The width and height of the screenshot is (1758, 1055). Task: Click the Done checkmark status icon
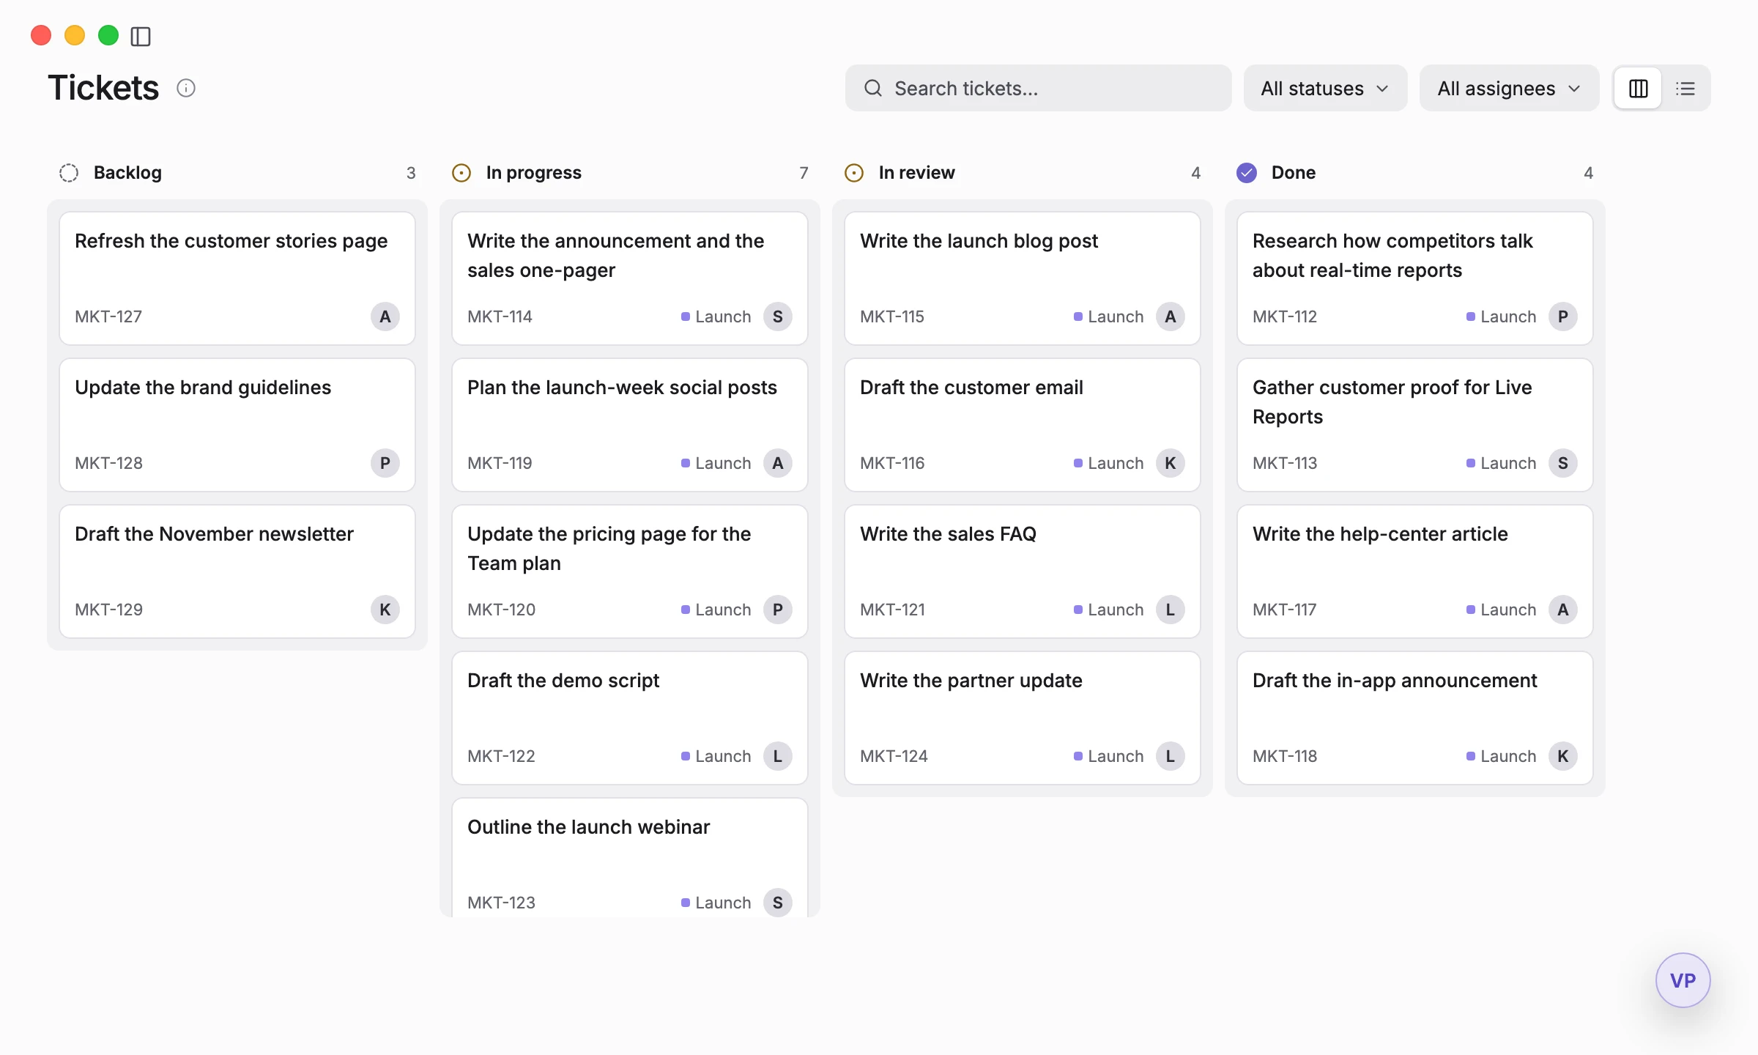pos(1247,173)
